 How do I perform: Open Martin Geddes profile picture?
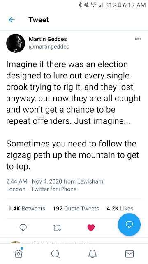[16, 43]
